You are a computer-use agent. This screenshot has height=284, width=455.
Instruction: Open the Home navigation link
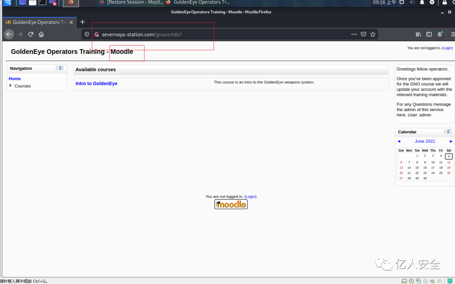click(14, 79)
